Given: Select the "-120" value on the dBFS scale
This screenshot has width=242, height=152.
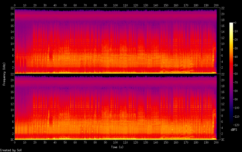Looking at the screenshot, I should tap(236, 125).
